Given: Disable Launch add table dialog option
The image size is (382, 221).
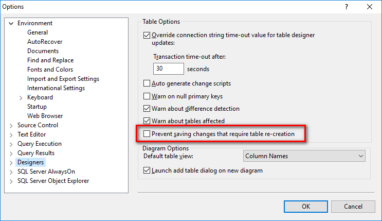Looking at the screenshot, I should click(148, 171).
